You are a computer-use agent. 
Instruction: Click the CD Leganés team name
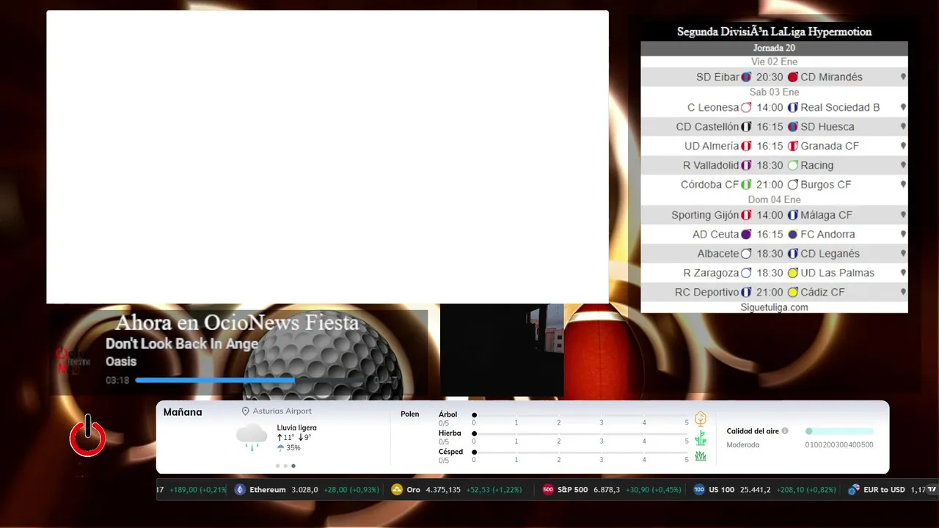[x=830, y=254]
